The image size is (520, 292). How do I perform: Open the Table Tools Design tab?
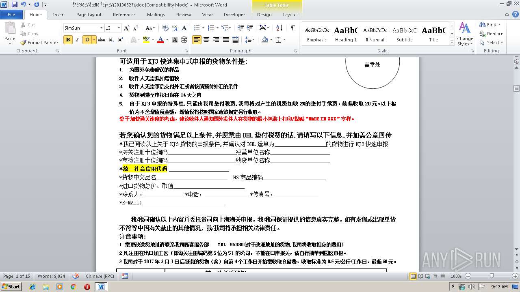[264, 15]
